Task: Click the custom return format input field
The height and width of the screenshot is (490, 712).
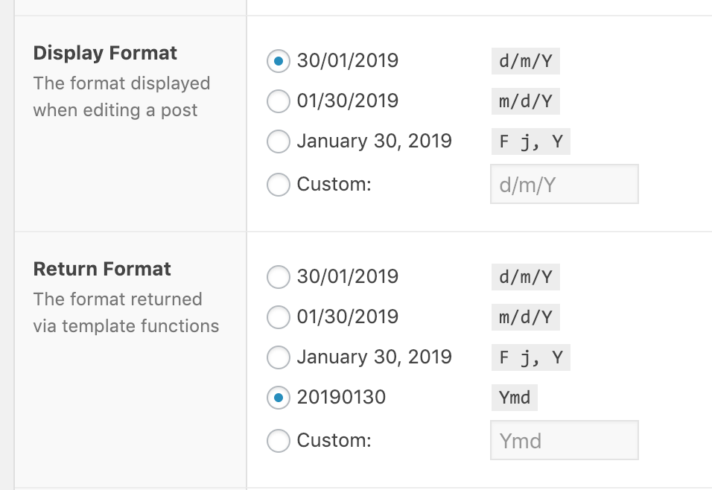Action: (564, 440)
